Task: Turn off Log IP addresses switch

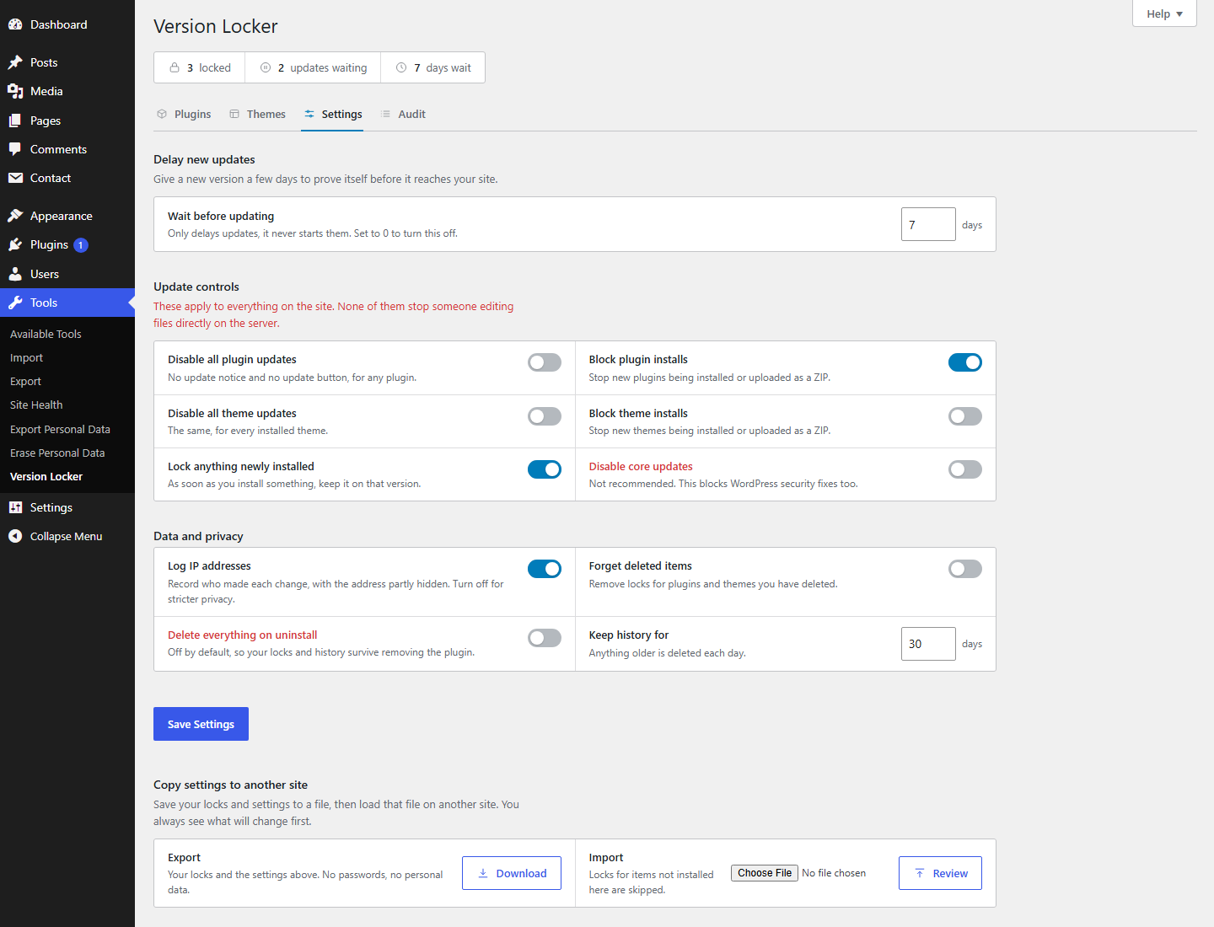Action: [x=545, y=569]
